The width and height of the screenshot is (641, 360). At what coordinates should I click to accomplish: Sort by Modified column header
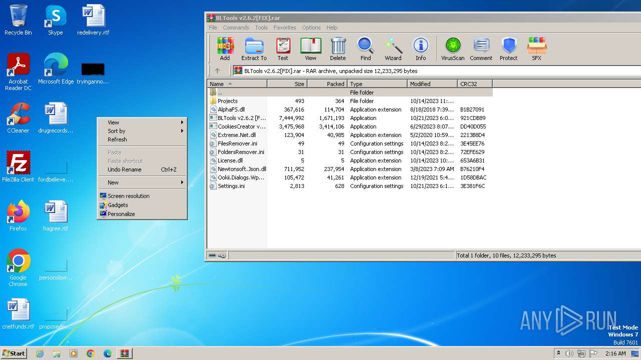tap(432, 84)
